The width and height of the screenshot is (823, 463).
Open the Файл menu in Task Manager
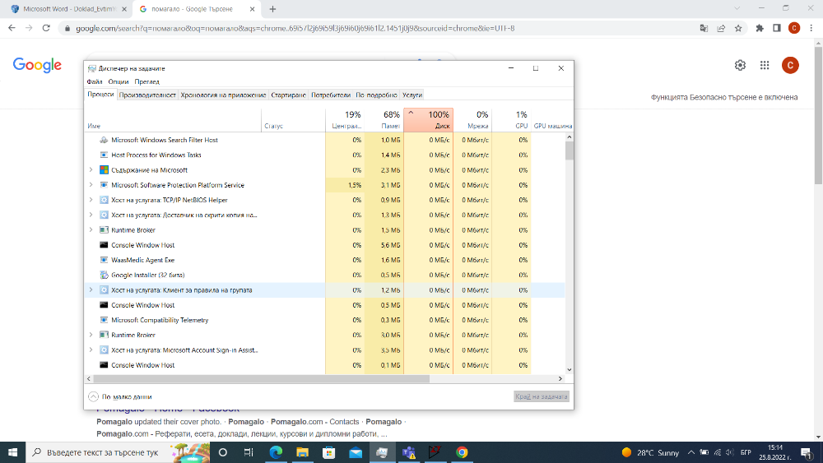tap(95, 81)
